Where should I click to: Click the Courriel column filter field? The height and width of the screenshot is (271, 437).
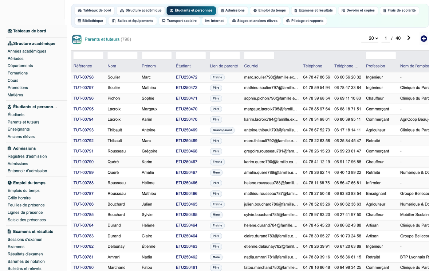(x=259, y=55)
